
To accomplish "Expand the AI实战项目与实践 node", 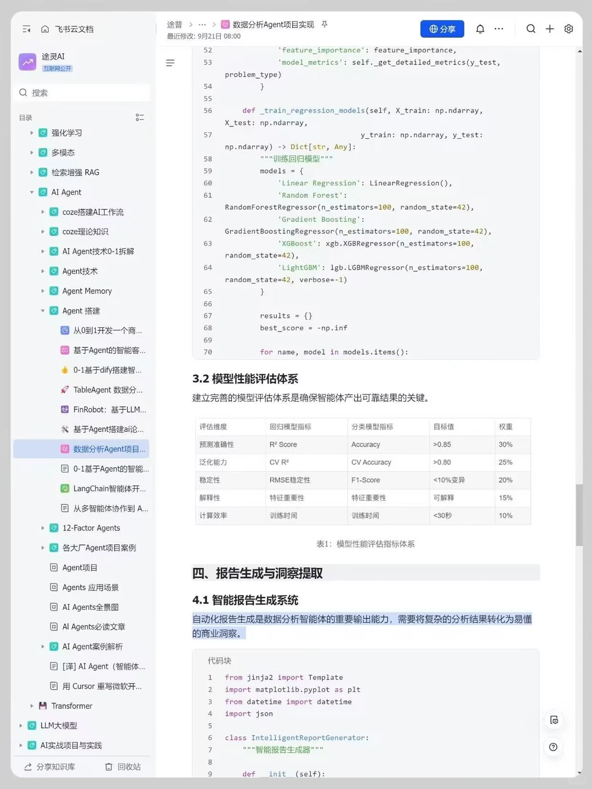I will tap(20, 745).
